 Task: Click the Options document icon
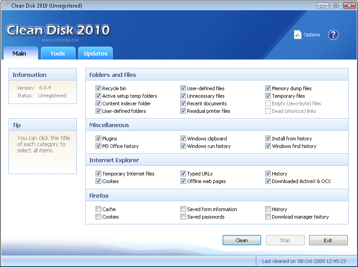point(298,35)
